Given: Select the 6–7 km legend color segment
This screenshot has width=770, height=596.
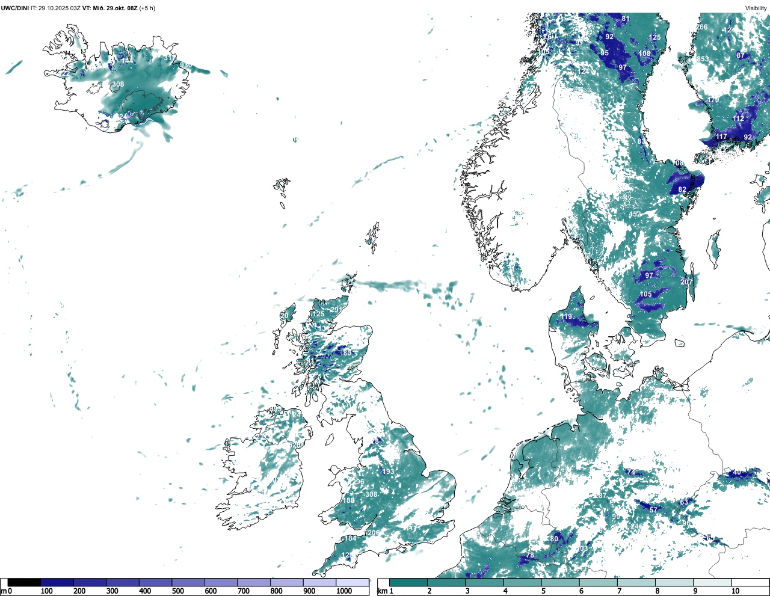Looking at the screenshot, I should click(598, 582).
